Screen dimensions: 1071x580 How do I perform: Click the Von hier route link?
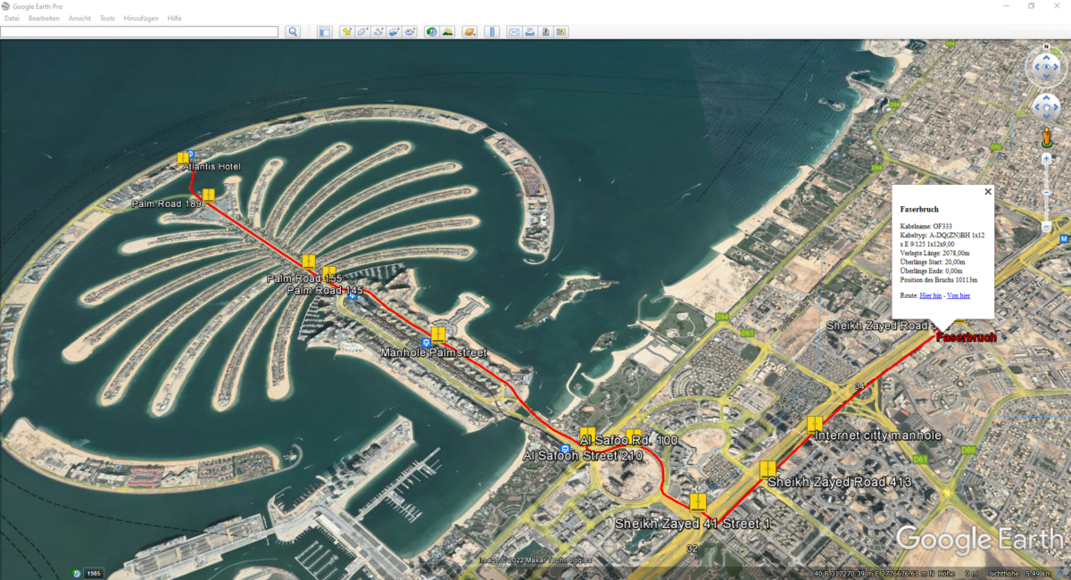(959, 295)
